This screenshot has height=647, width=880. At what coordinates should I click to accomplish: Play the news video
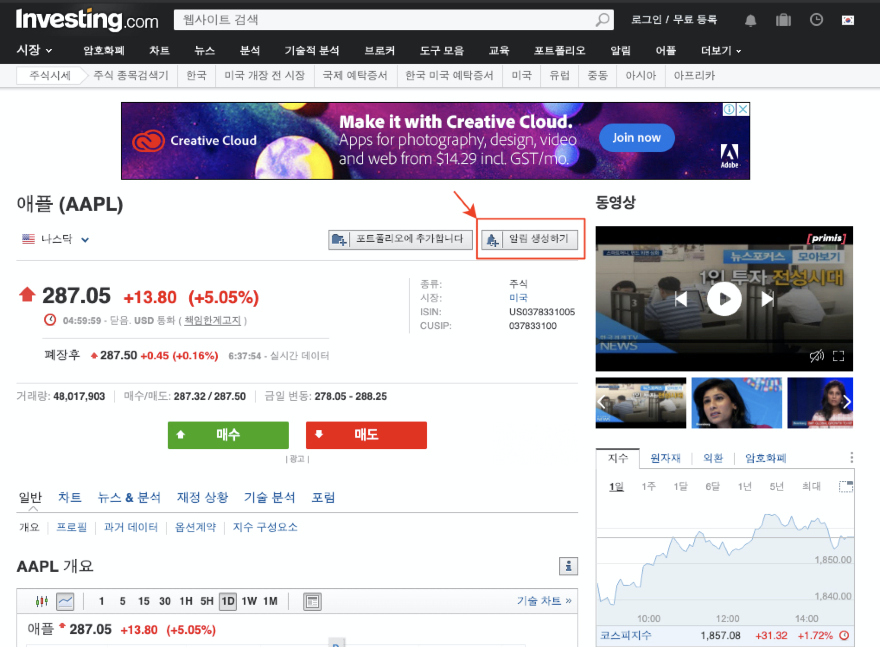click(724, 298)
